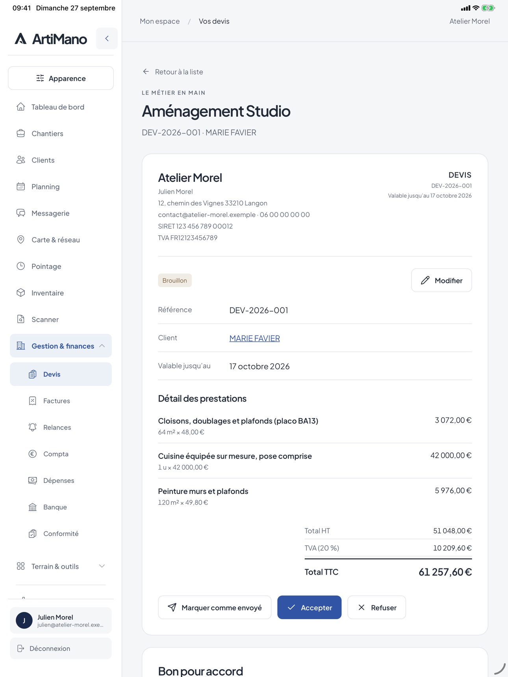Click the Chantiers briefcase icon

tap(21, 133)
